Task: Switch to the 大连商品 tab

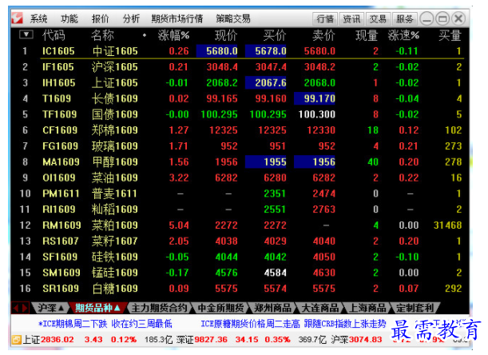Action: coord(320,309)
